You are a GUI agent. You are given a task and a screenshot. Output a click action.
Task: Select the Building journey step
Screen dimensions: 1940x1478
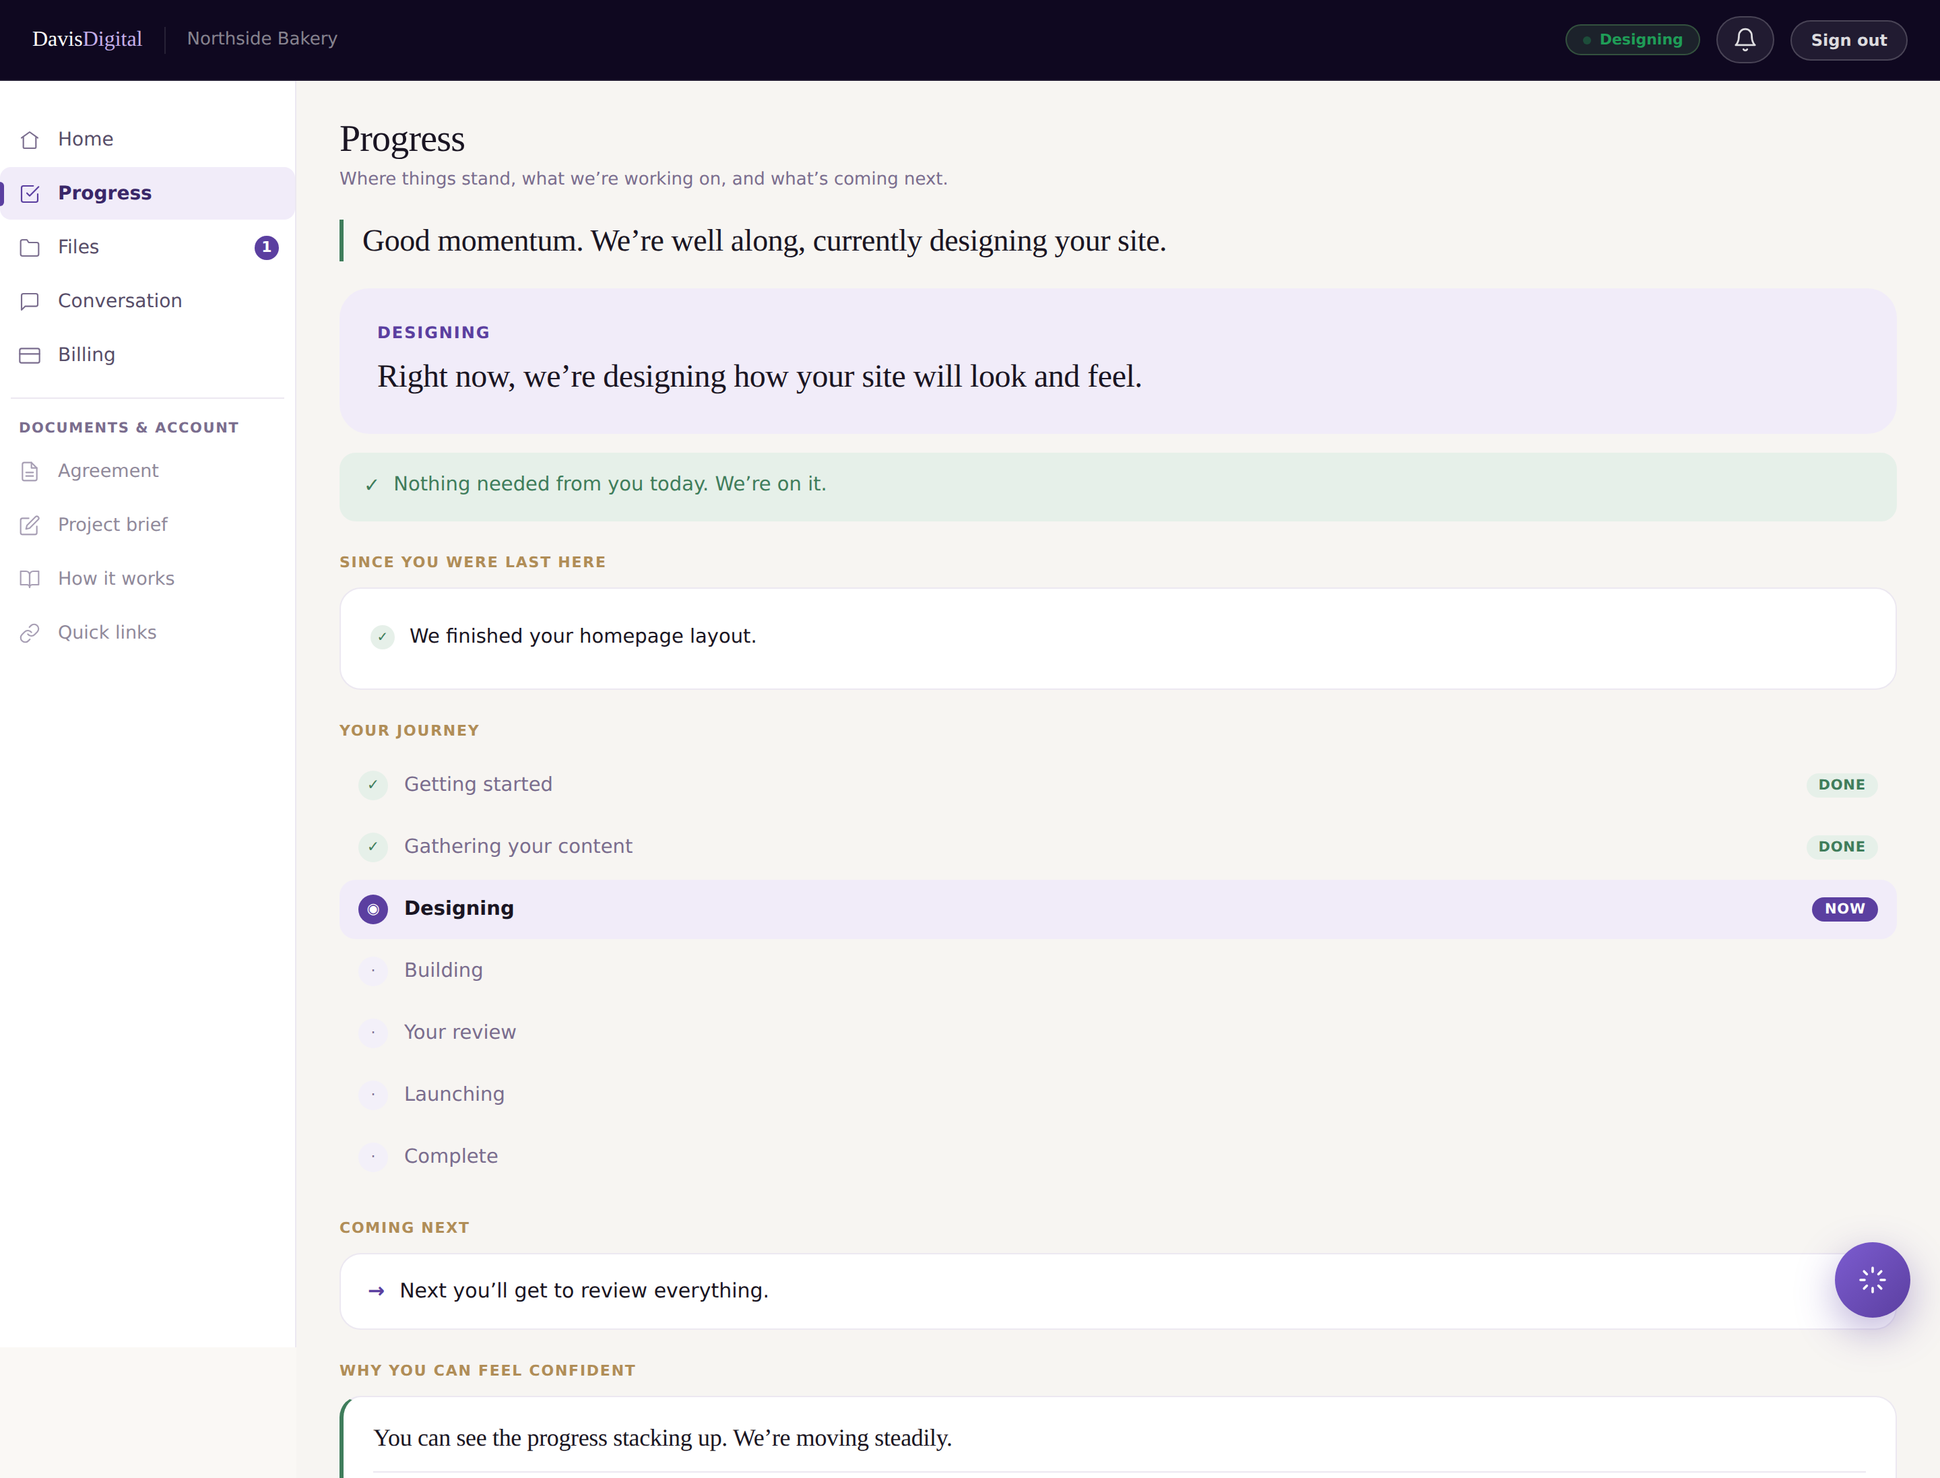tap(1118, 970)
